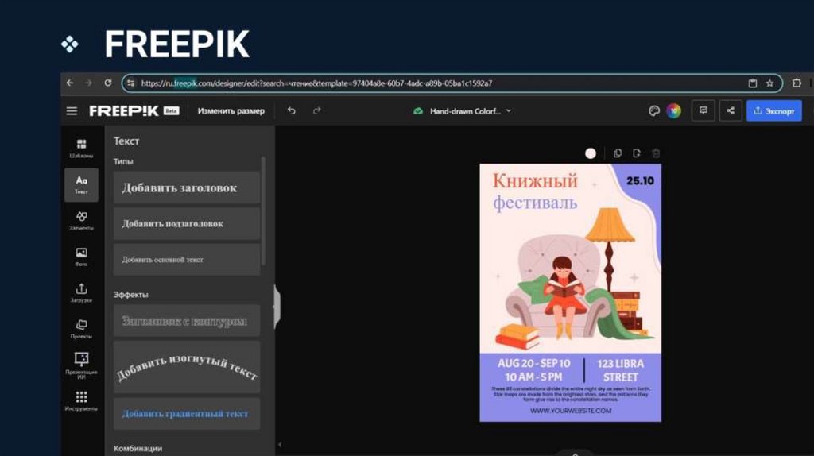Click the small arrow at the canvas bottom-left

pyautogui.click(x=280, y=445)
